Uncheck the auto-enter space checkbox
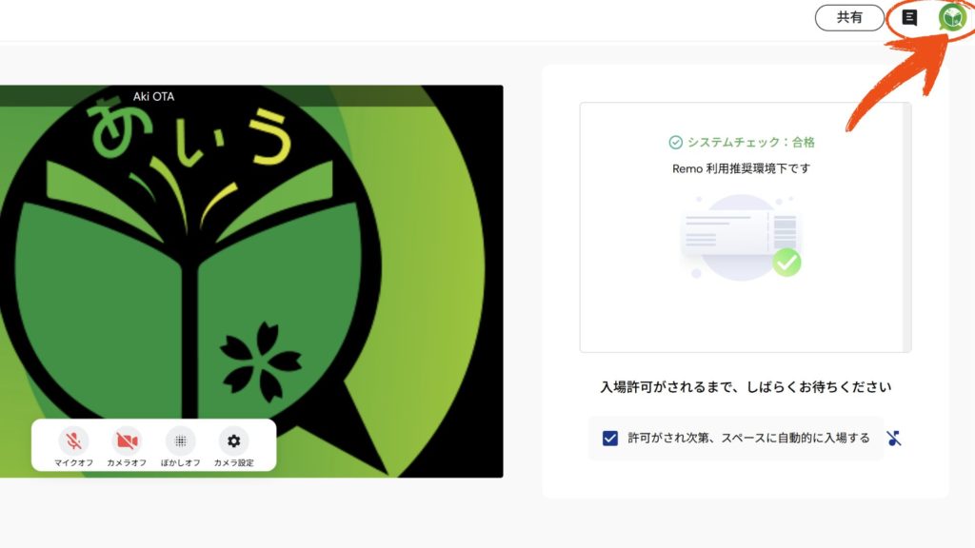Screen dimensions: 975x548 coord(610,438)
